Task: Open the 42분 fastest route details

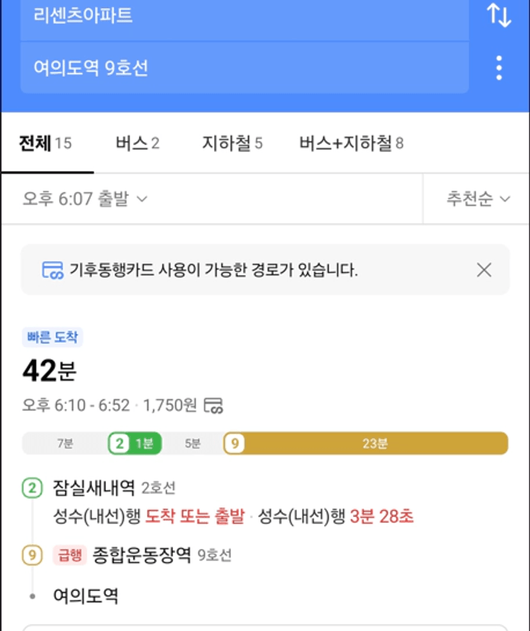Action: click(x=49, y=371)
